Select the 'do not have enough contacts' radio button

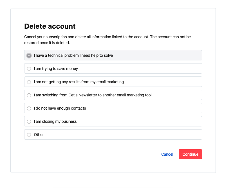pos(29,108)
